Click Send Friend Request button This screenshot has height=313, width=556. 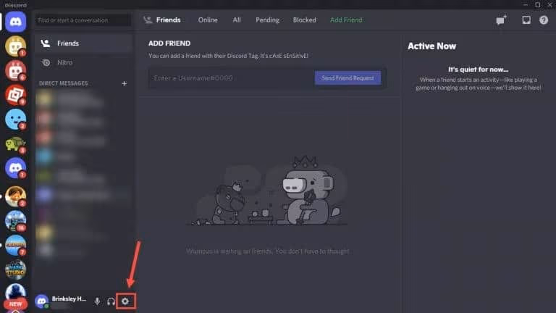tap(347, 78)
